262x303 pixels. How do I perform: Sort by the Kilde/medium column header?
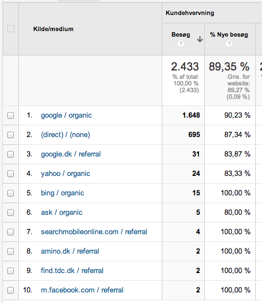point(53,29)
